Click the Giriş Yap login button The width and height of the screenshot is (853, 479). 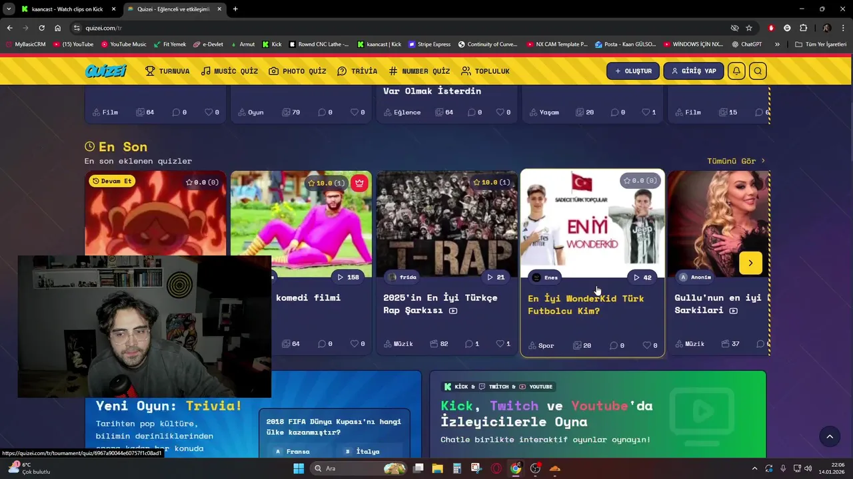[x=694, y=71]
